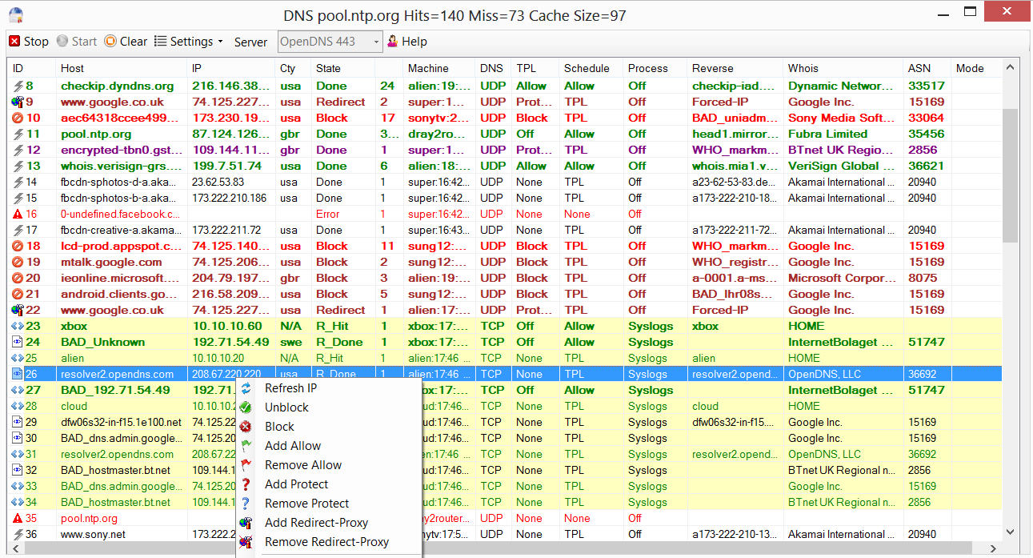Click the application icon in title bar
Image resolution: width=1033 pixels, height=558 pixels.
15,15
